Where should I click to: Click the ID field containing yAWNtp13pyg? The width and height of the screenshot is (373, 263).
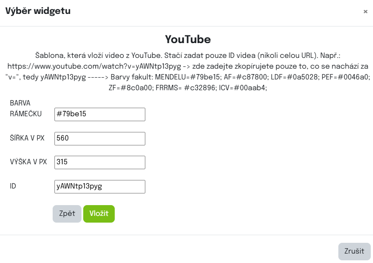click(99, 186)
